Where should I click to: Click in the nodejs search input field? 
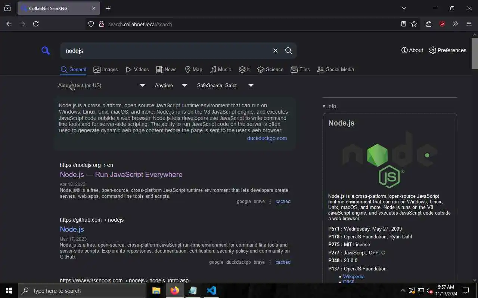[166, 51]
